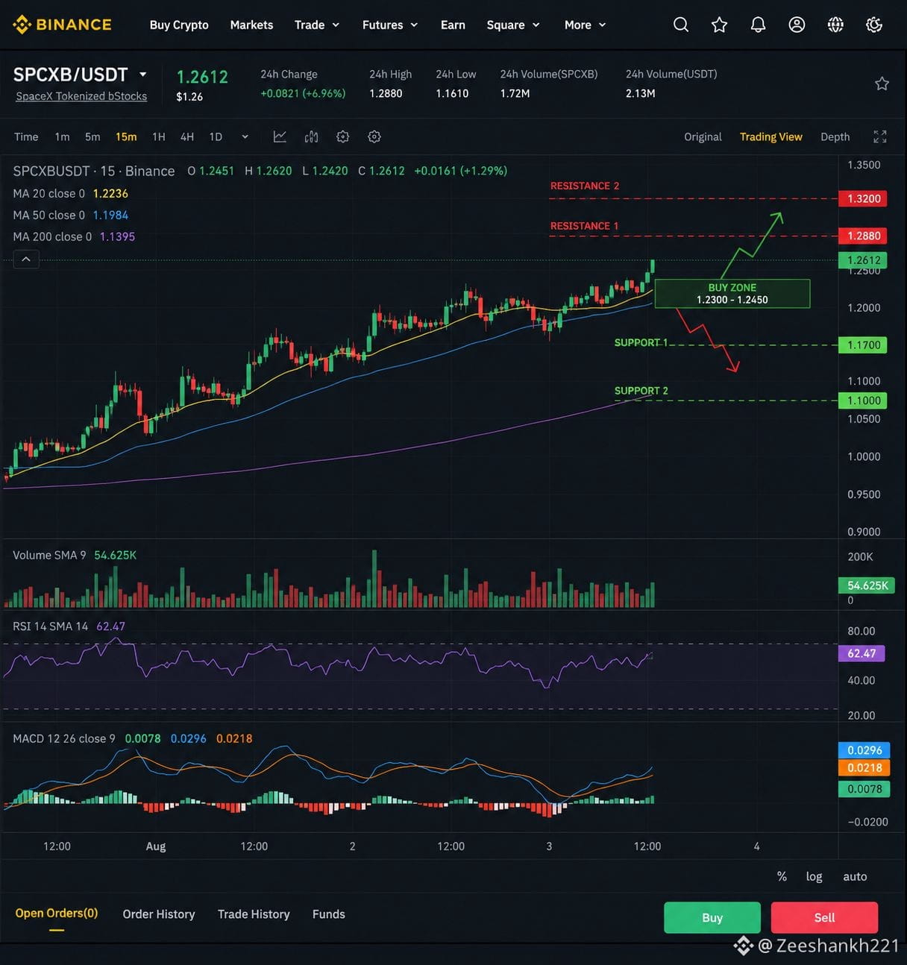Switch to Original chart view

[x=703, y=136]
